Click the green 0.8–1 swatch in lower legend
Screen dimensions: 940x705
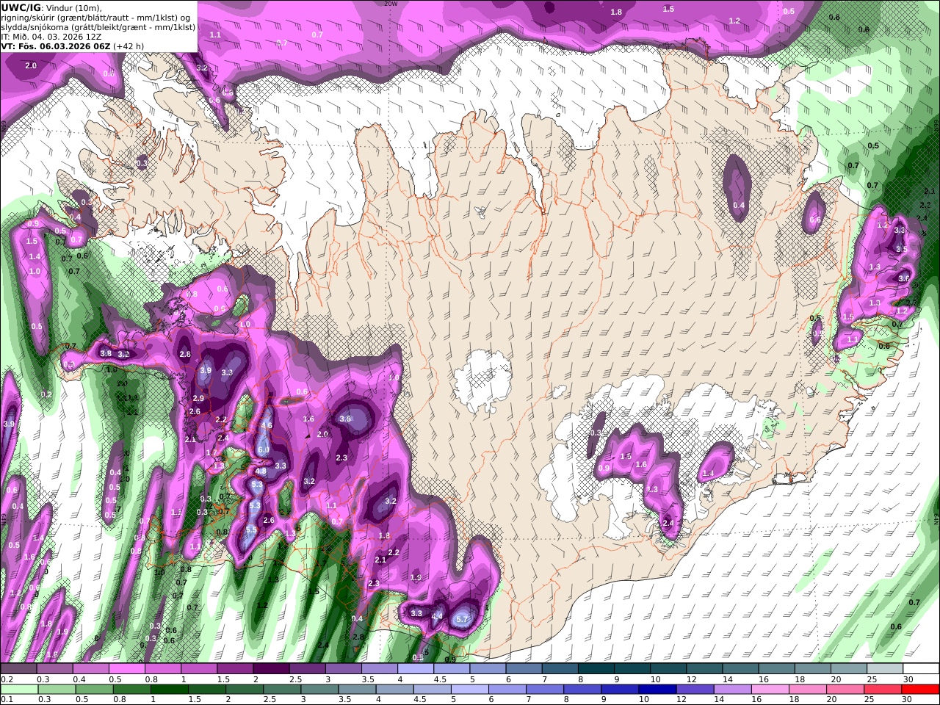(131, 690)
